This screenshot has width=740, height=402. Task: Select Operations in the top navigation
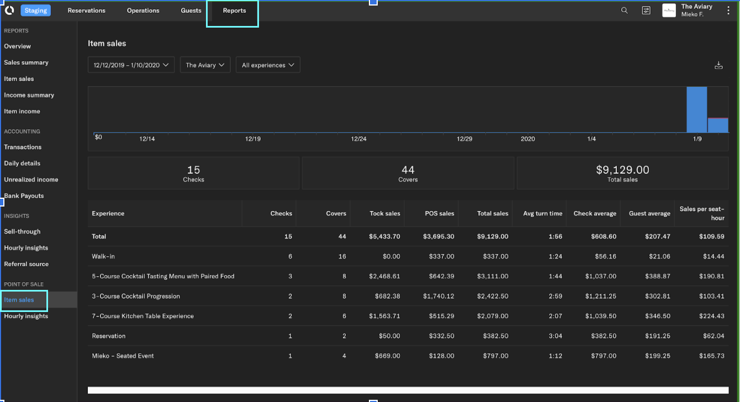pos(142,10)
